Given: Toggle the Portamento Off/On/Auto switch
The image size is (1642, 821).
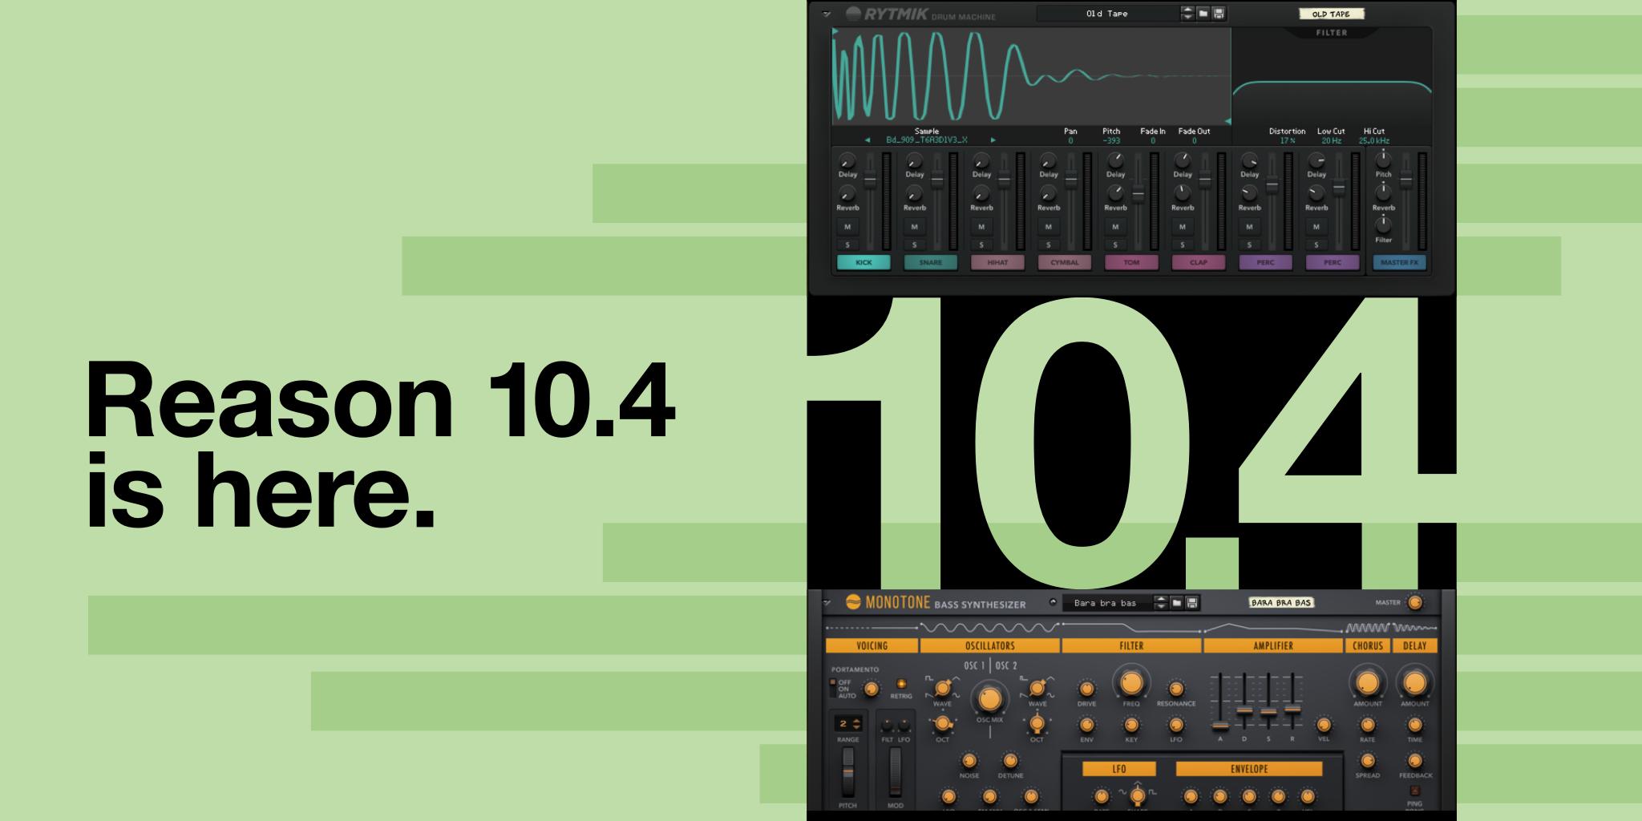Looking at the screenshot, I should point(834,689).
